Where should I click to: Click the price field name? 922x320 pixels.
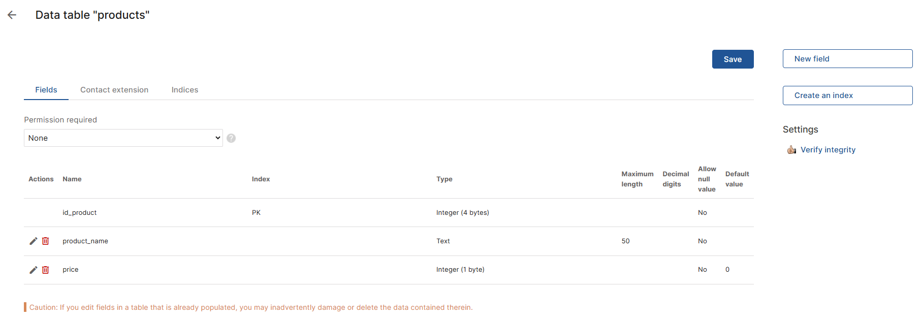pos(71,270)
